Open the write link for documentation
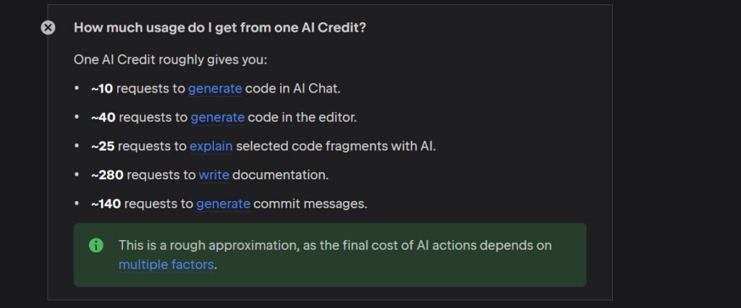 pyautogui.click(x=214, y=175)
